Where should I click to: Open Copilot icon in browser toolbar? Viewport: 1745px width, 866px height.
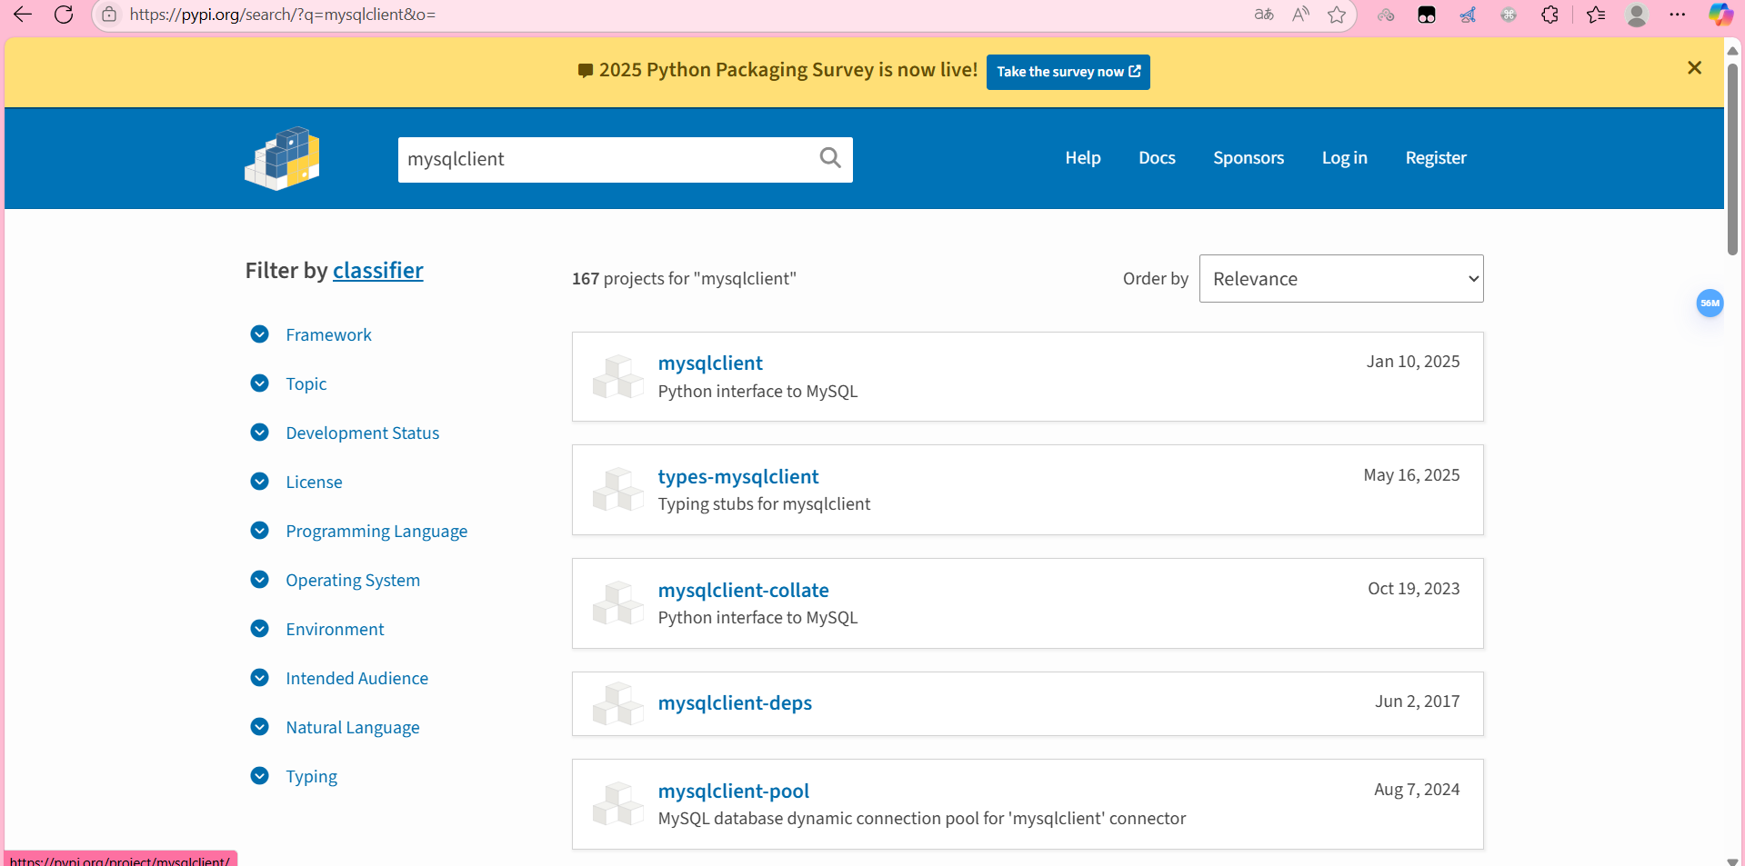pos(1720,15)
